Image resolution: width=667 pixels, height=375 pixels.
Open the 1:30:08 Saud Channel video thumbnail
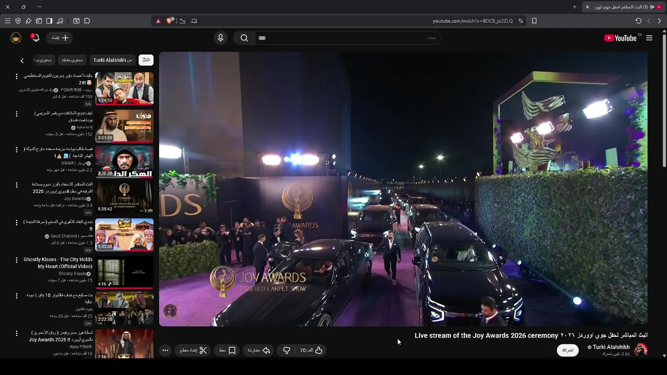(x=125, y=234)
